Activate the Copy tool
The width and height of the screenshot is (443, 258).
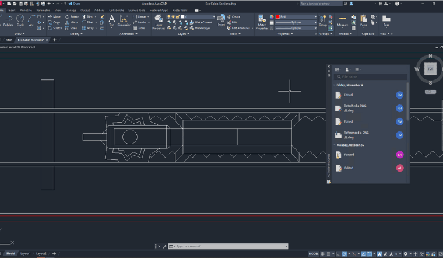(x=54, y=22)
